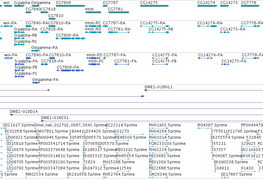Click the CG7806-RA transcript glyph

click(x=71, y=38)
